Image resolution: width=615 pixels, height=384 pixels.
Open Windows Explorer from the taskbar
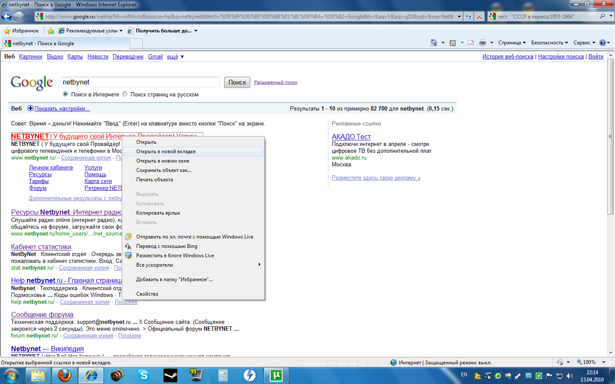pos(38,375)
